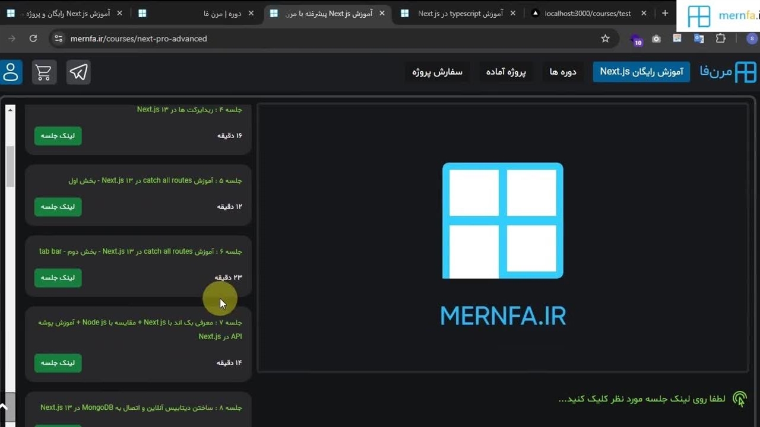Viewport: 760px width, 427px height.
Task: Reload the page
Action: click(x=33, y=39)
